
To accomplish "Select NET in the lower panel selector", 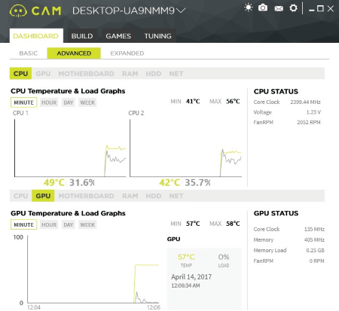I will coord(176,196).
